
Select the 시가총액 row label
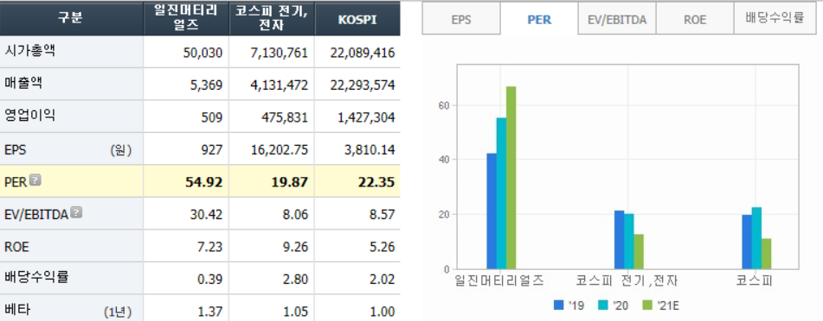(29, 51)
